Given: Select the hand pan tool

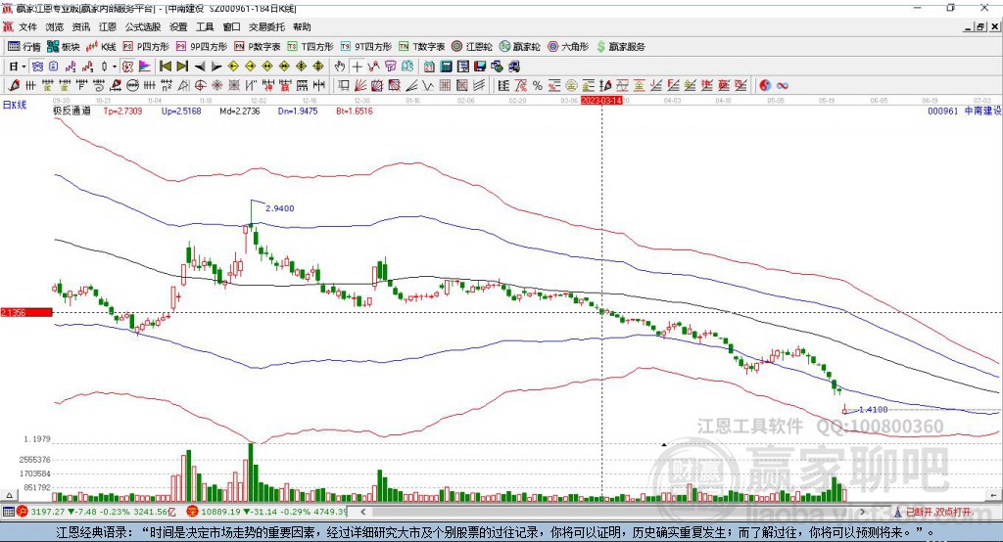Looking at the screenshot, I should [340, 67].
